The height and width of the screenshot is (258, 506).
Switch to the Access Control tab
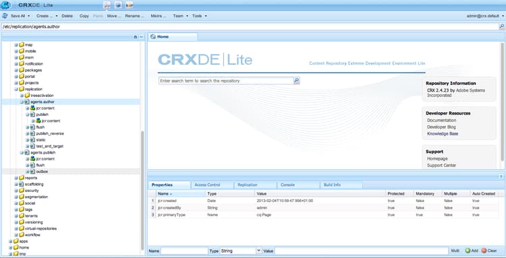coord(207,185)
